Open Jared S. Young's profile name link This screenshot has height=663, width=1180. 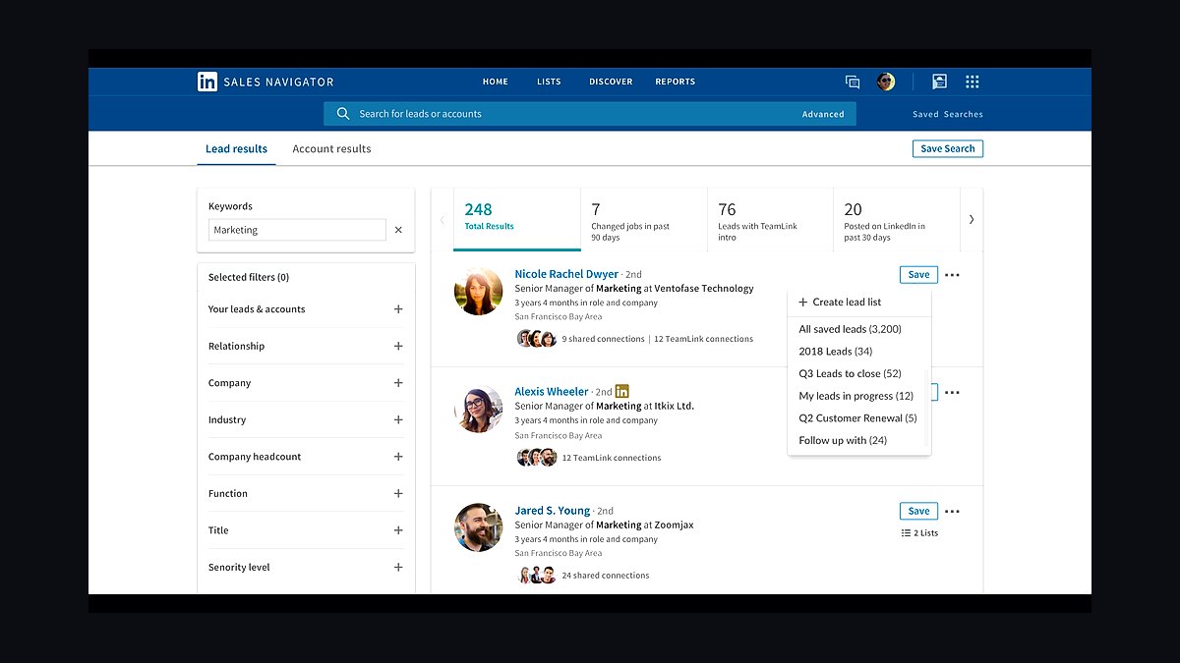point(553,511)
